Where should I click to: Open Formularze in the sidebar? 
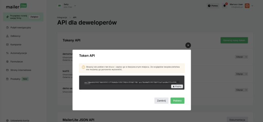(x=17, y=61)
